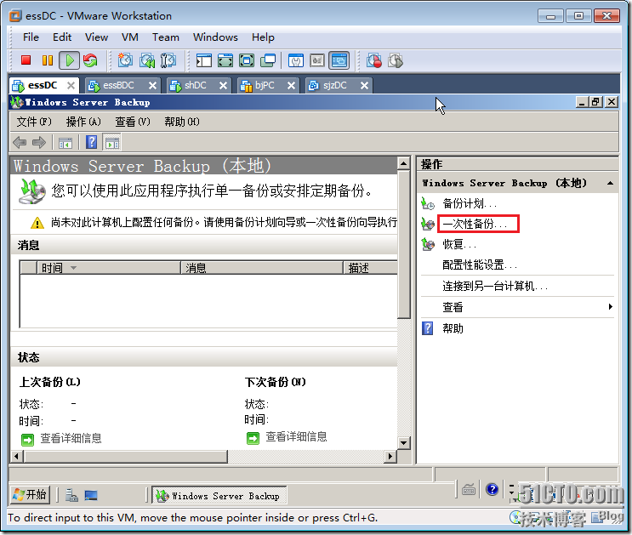The image size is (632, 535).
Task: Click horizontal scrollbar left arrow
Action: click(x=16, y=457)
